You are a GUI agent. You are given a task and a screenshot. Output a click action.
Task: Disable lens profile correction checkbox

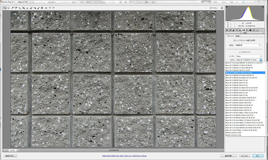point(234,40)
